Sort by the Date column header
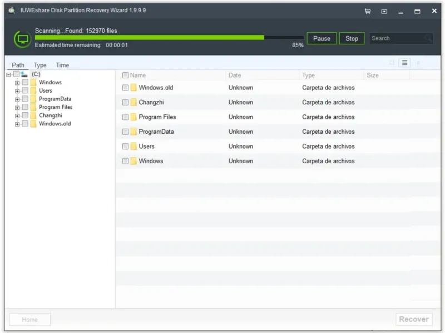 (235, 75)
